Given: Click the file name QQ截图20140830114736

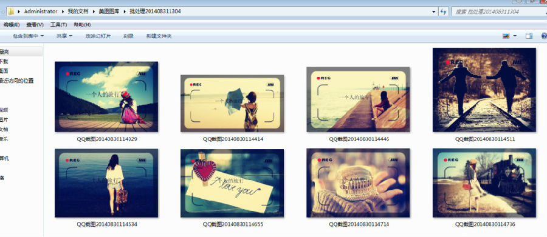Looking at the screenshot, I should pyautogui.click(x=485, y=224).
